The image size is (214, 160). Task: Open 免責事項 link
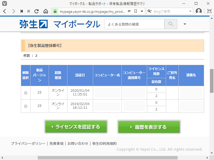pyautogui.click(x=56, y=143)
